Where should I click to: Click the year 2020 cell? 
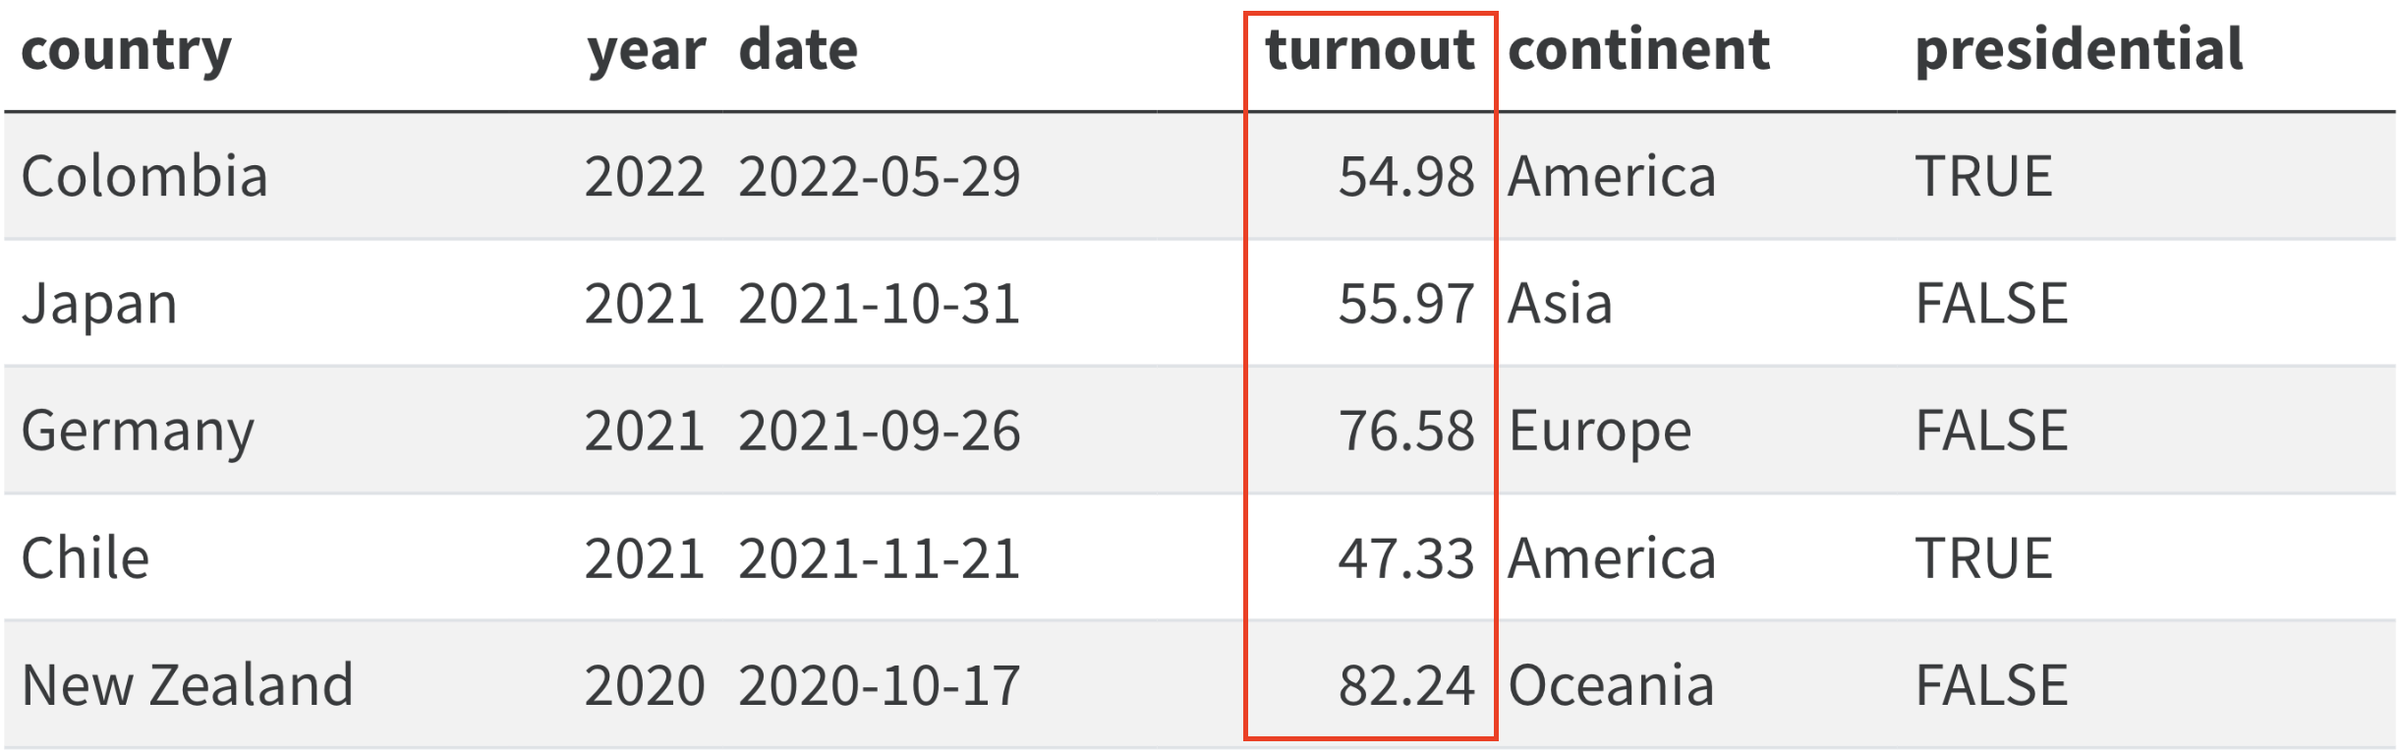coord(645,685)
